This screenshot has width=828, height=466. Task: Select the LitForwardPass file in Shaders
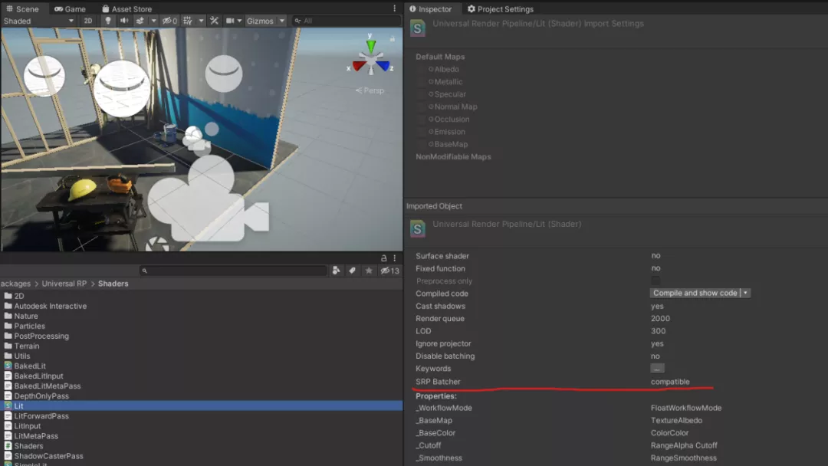point(41,416)
